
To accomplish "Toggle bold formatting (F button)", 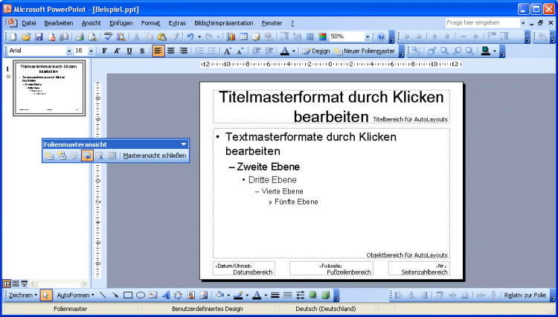I will (x=104, y=51).
